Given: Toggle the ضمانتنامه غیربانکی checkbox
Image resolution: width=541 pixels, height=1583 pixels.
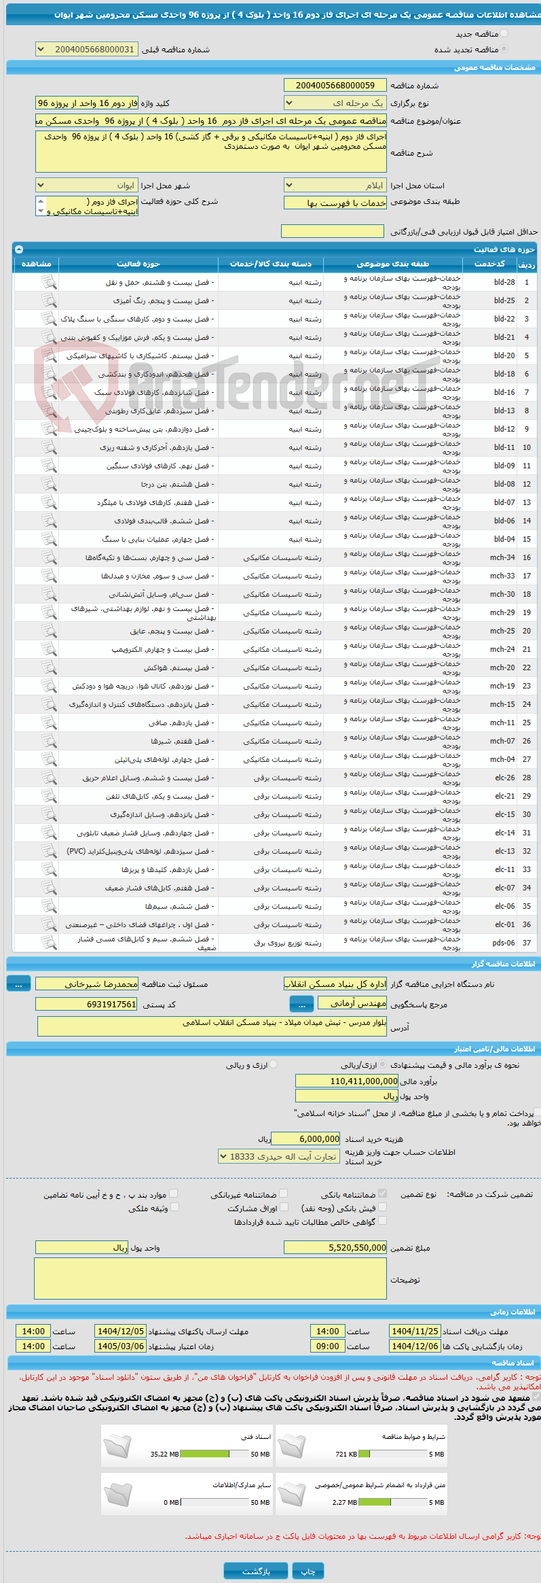Looking at the screenshot, I should [x=284, y=1193].
